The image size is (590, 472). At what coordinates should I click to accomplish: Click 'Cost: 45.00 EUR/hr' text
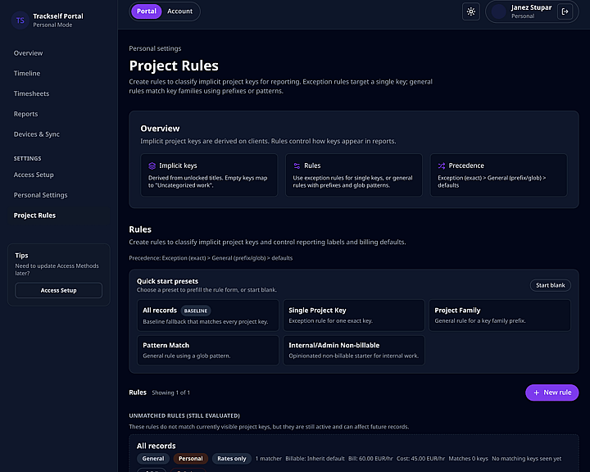pyautogui.click(x=420, y=458)
